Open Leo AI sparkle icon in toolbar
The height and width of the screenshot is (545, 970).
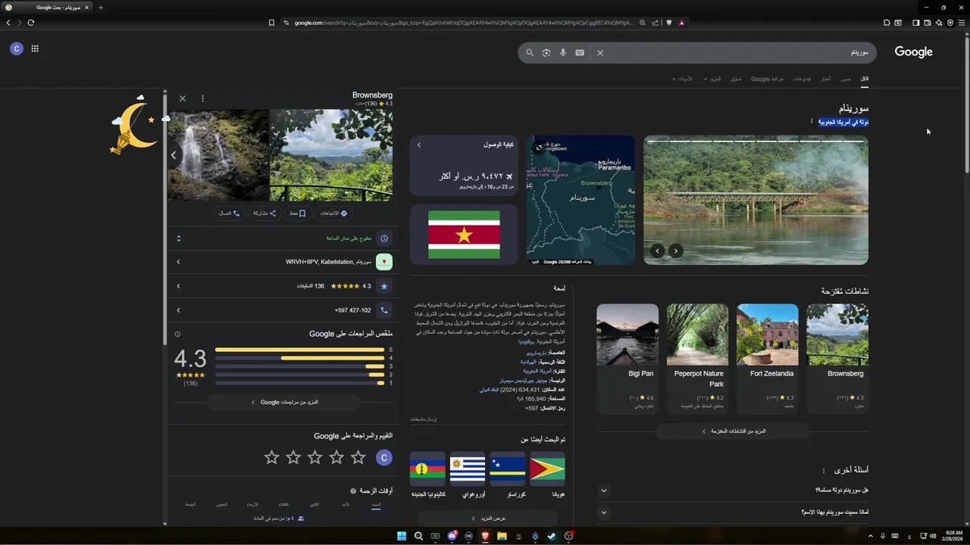click(x=939, y=23)
